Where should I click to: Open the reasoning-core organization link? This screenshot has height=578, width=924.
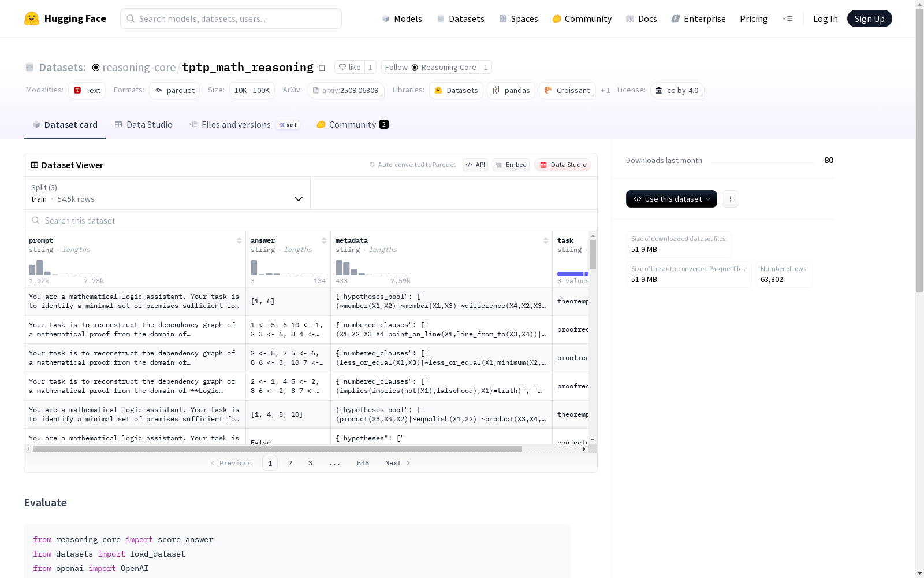139,67
